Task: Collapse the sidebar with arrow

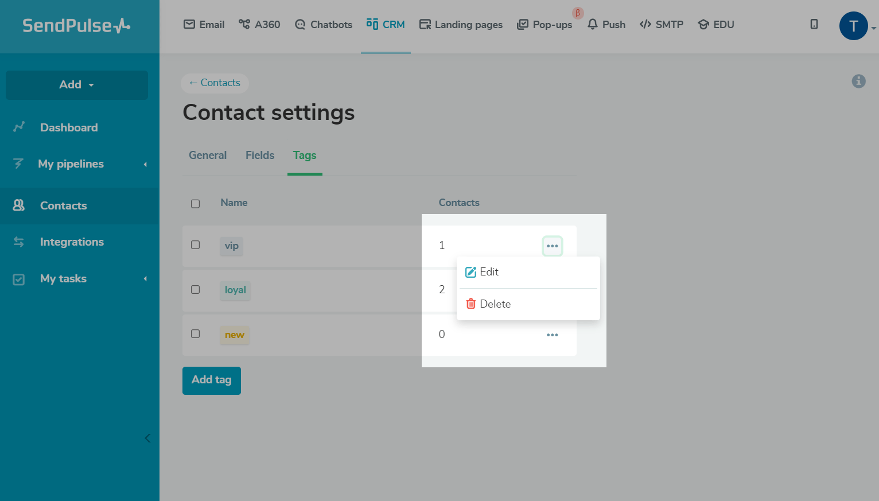Action: click(147, 438)
